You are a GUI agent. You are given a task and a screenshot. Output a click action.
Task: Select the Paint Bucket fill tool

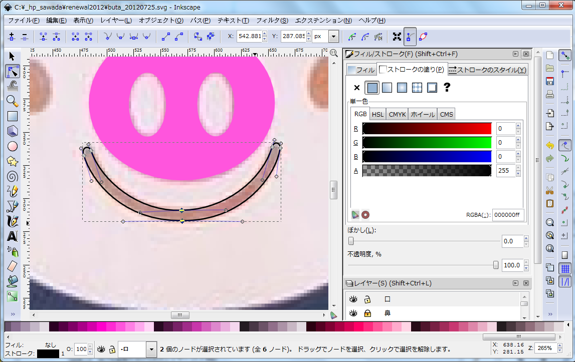tap(12, 281)
